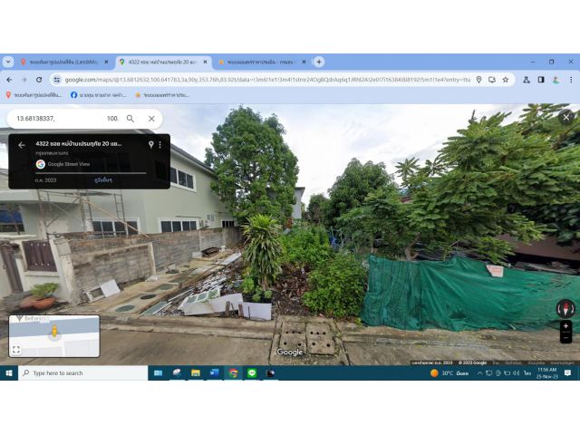Close the third browser tab

304,63
